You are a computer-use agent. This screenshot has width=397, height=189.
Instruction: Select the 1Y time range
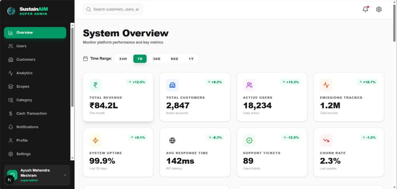(x=191, y=59)
